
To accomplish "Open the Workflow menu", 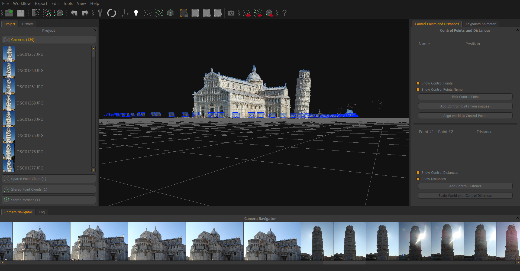I will [22, 4].
